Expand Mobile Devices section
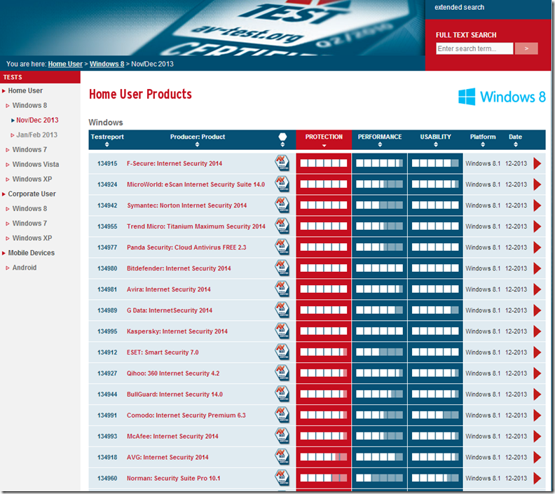555x494 pixels. click(x=31, y=253)
